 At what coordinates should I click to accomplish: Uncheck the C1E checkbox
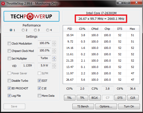click(x=39, y=88)
